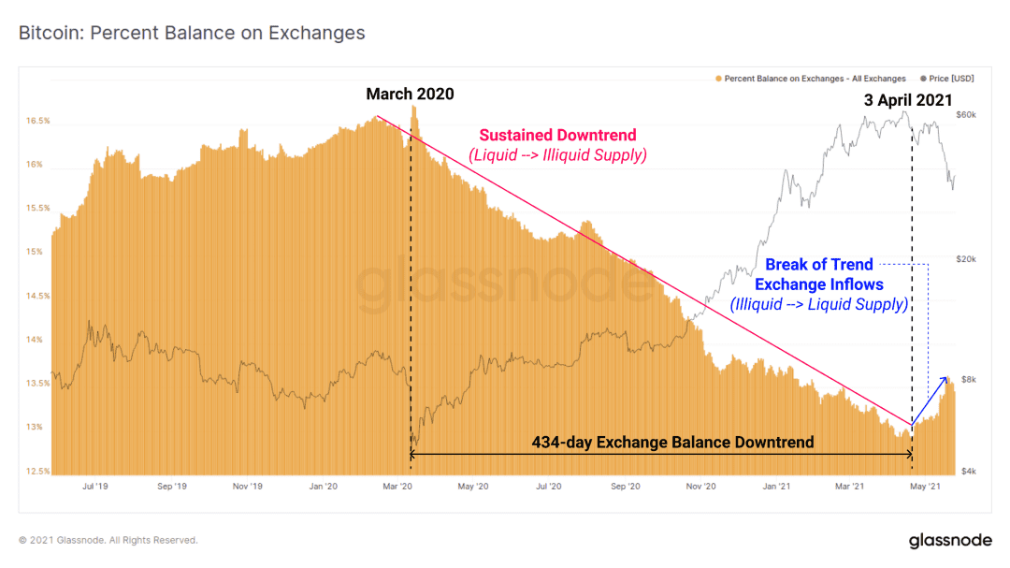1010x568 pixels.
Task: Click the gray Price [USD] legend dot
Action: [x=923, y=79]
